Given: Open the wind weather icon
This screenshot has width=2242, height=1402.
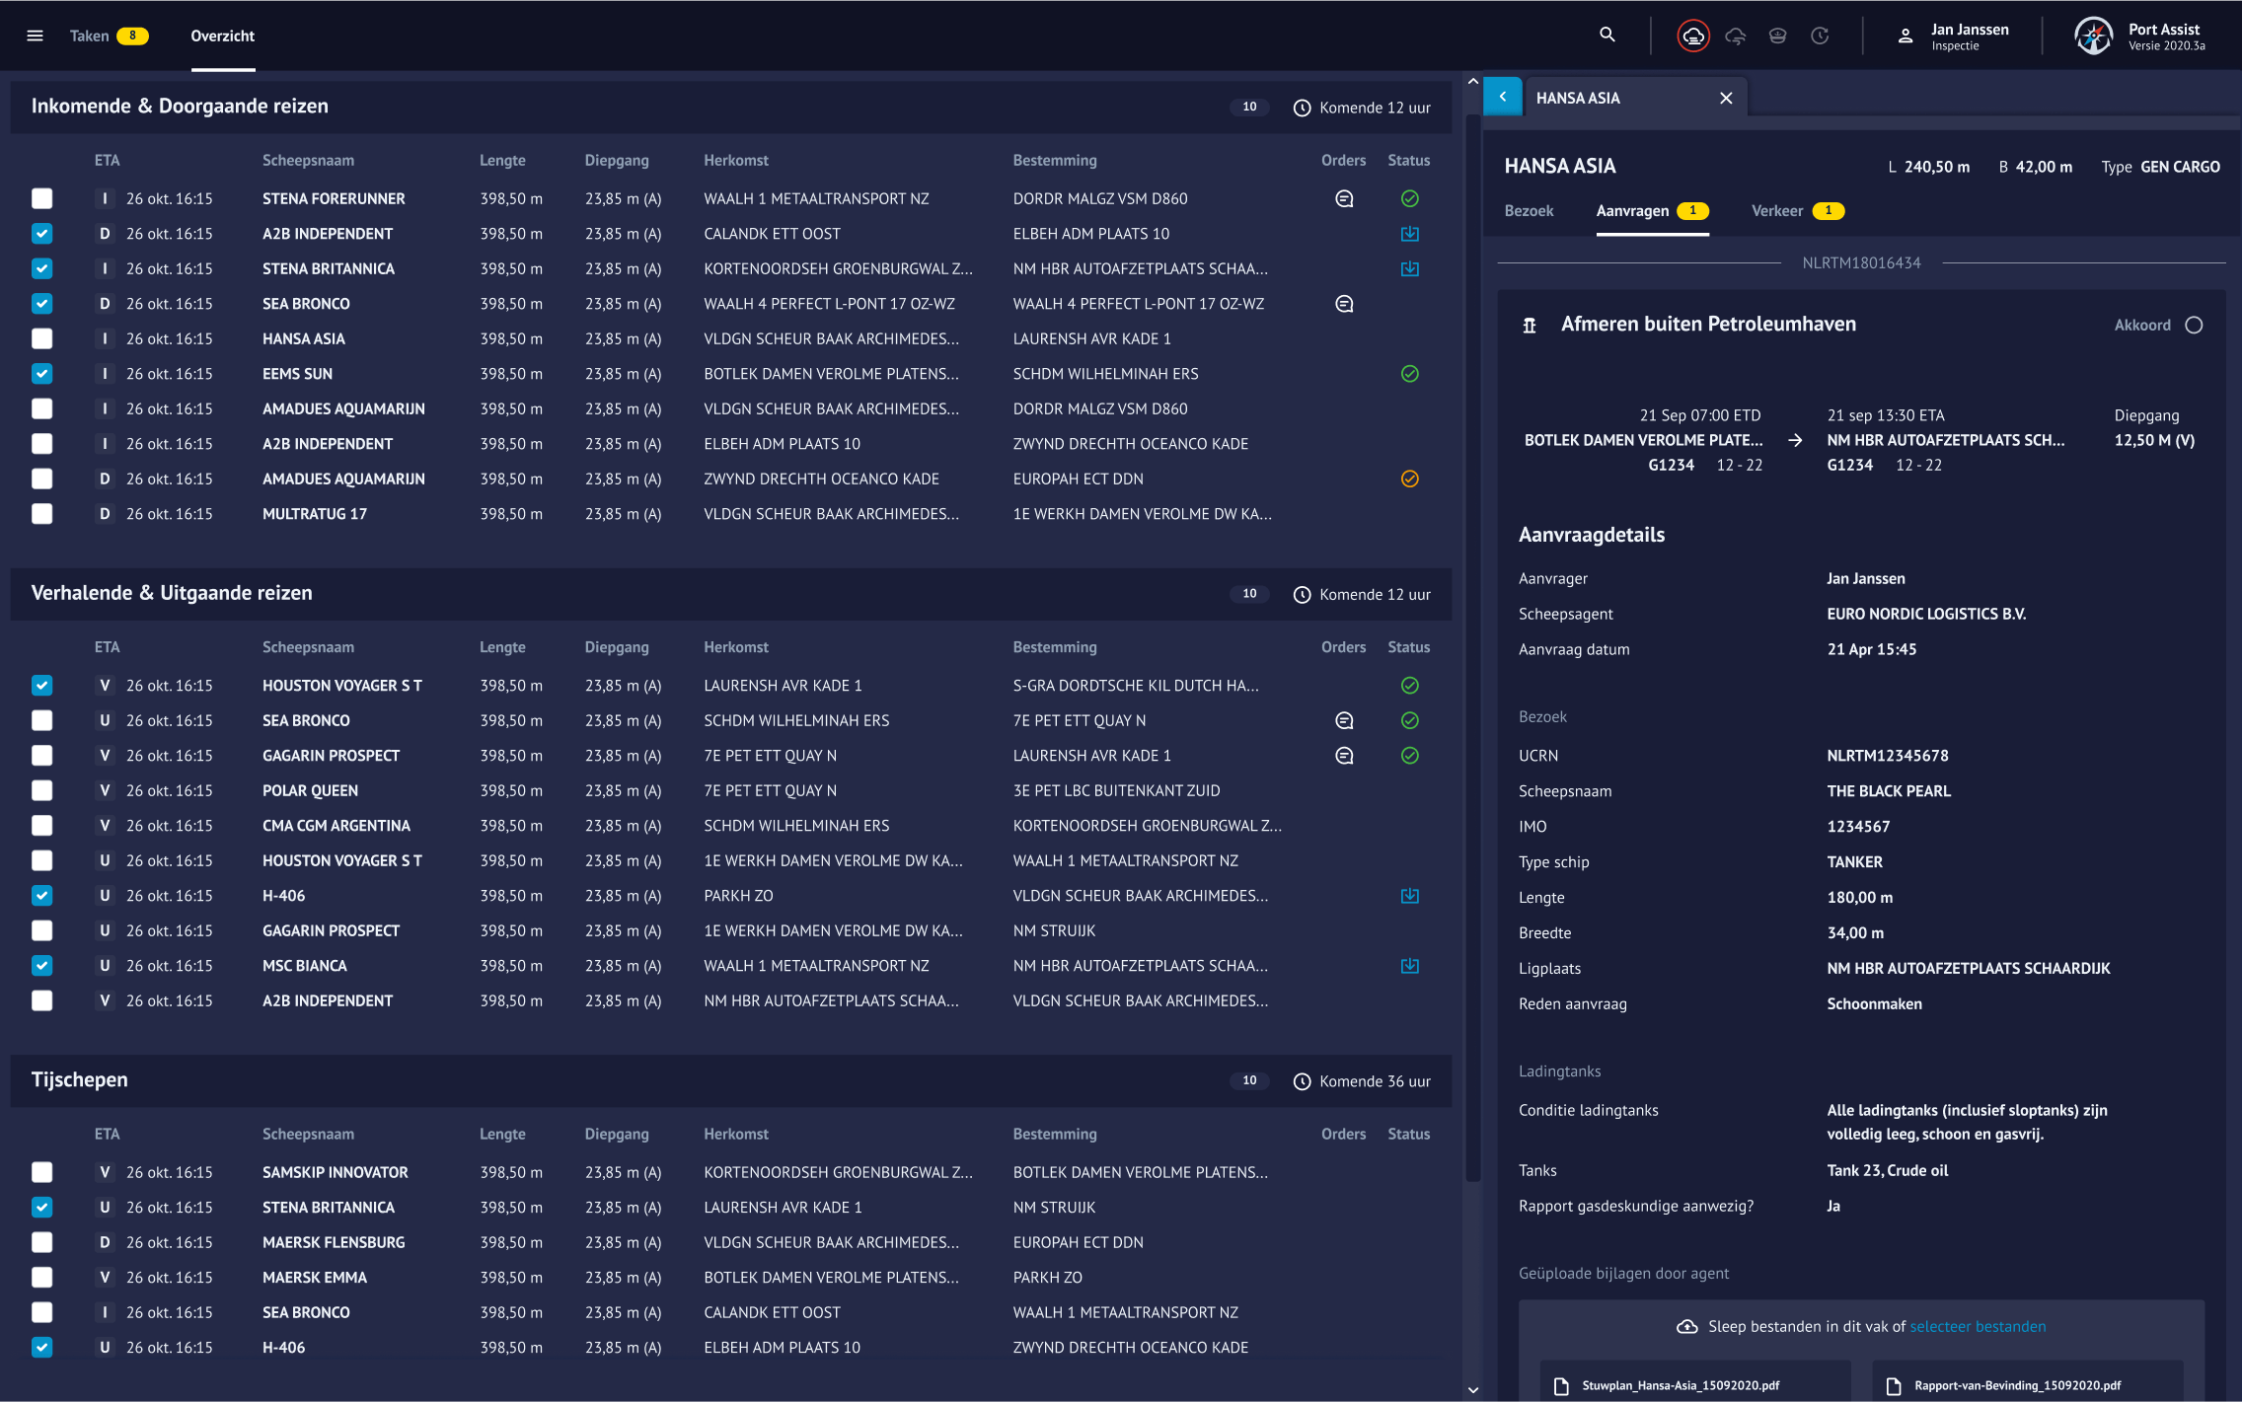Looking at the screenshot, I should 1736,37.
